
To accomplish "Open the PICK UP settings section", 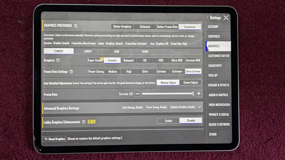I will (x=219, y=75).
